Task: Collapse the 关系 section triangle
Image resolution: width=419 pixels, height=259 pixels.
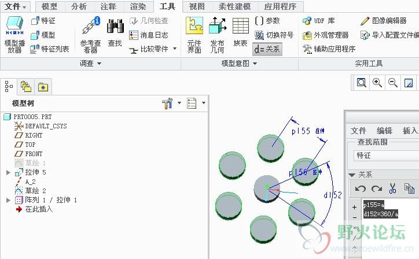Action: click(352, 175)
